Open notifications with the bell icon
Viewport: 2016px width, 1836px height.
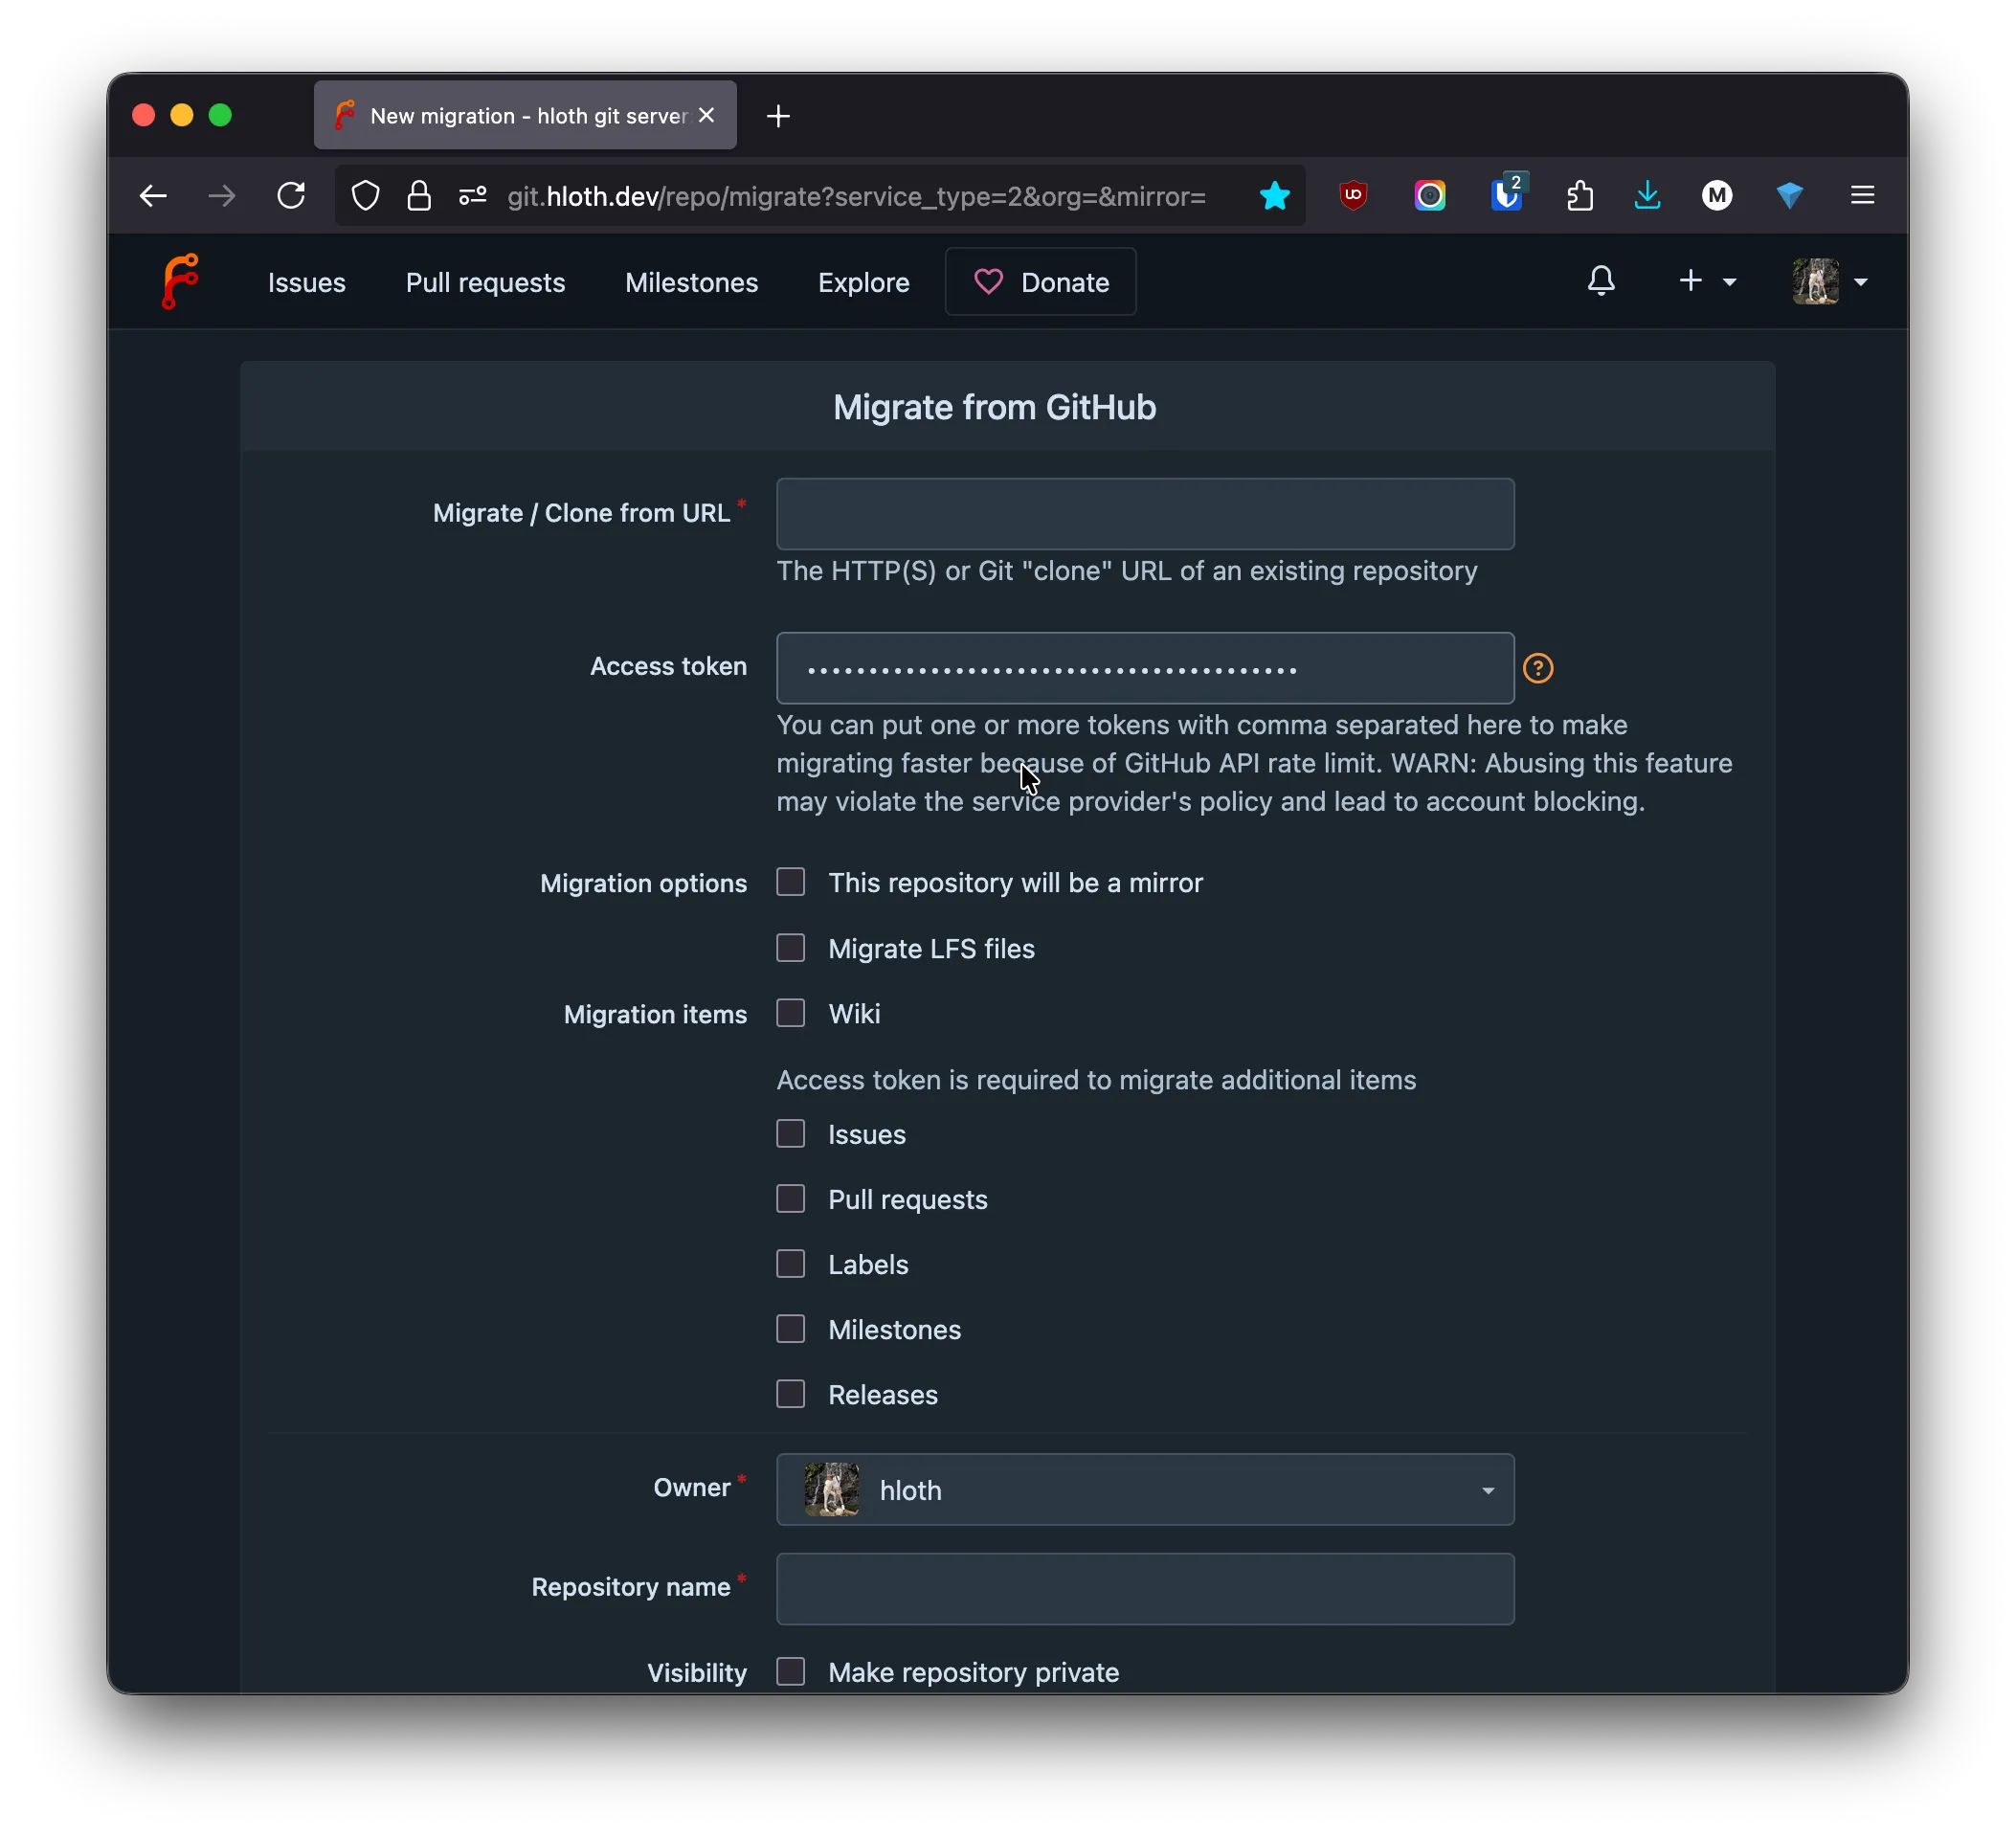click(1601, 282)
